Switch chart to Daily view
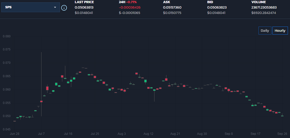Image resolution: width=290 pixels, height=138 pixels. (x=265, y=30)
